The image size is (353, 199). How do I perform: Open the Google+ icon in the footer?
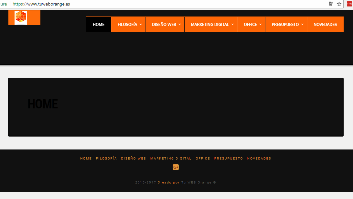(x=176, y=167)
